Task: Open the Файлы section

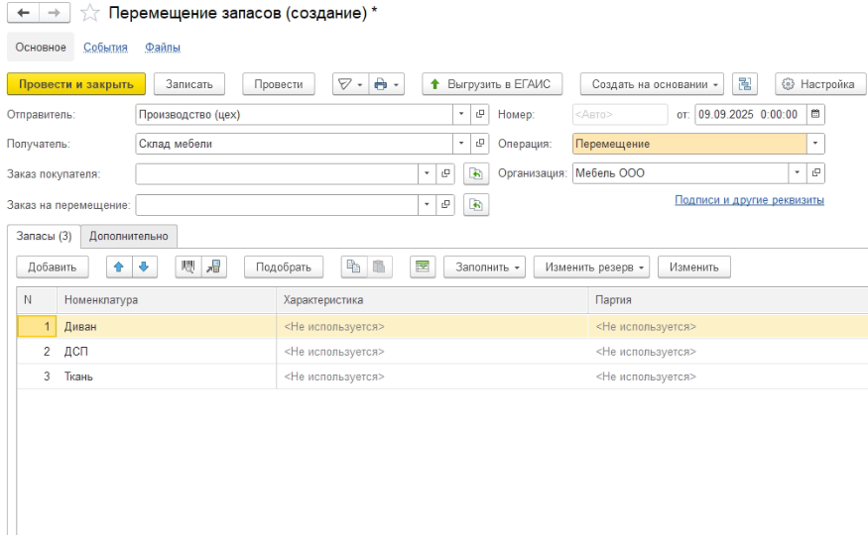Action: pos(163,47)
